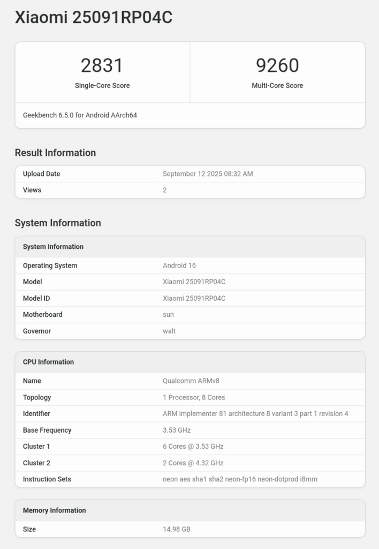Click the 2831 single-core score value
This screenshot has height=549, width=379.
pyautogui.click(x=102, y=65)
